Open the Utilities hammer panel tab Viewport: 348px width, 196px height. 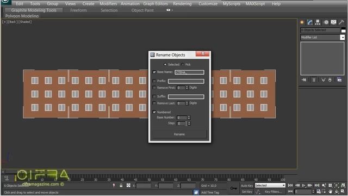[x=341, y=22]
